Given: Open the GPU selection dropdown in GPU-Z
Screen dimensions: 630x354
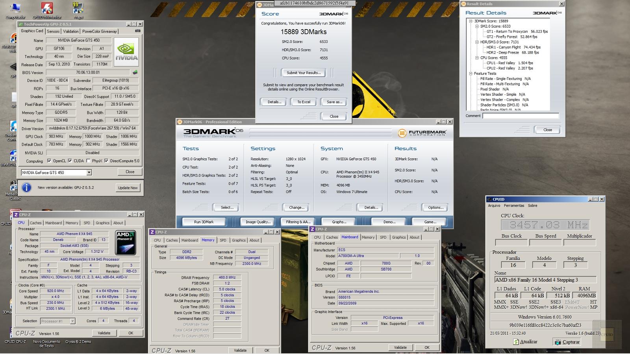Looking at the screenshot, I should click(x=89, y=172).
